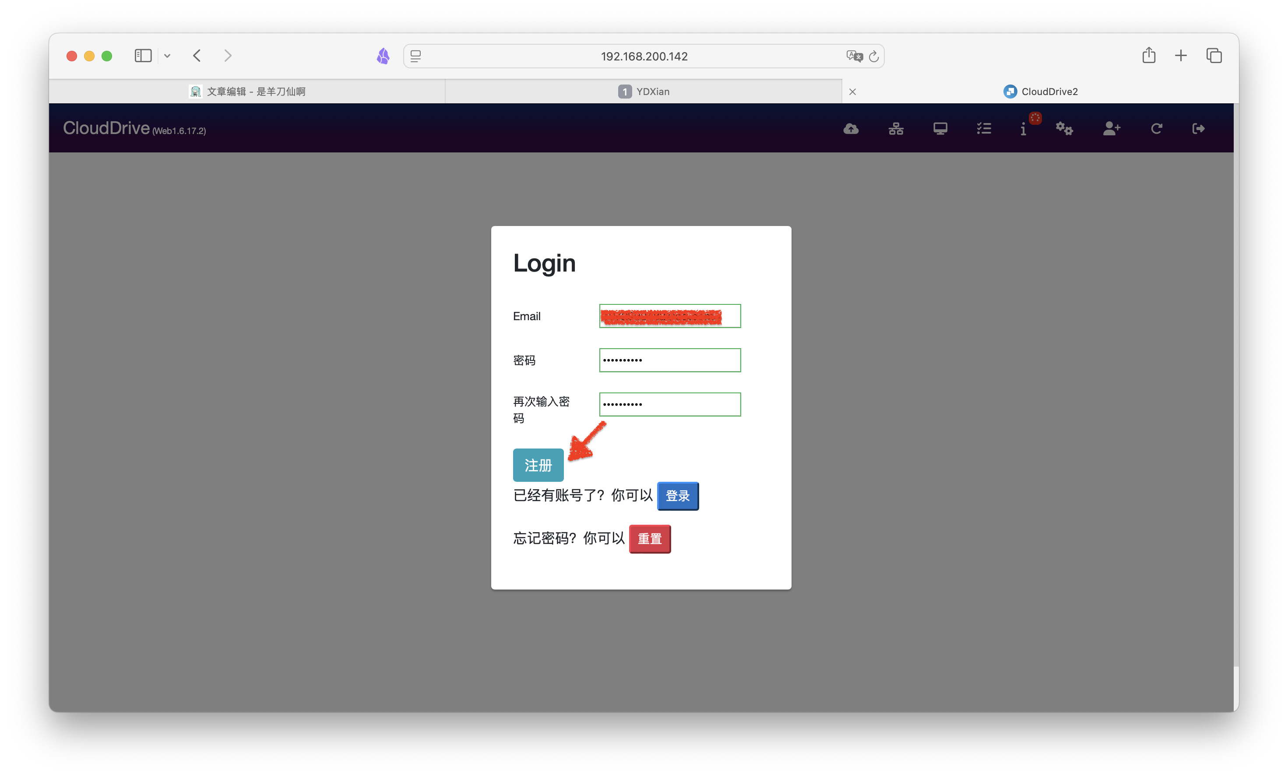Open settings gears icon

click(x=1064, y=129)
